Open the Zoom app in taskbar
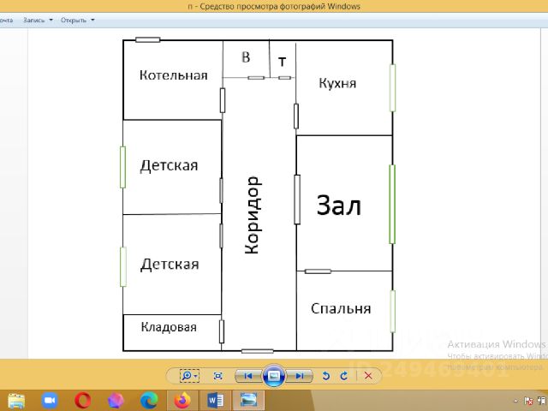 [49, 400]
